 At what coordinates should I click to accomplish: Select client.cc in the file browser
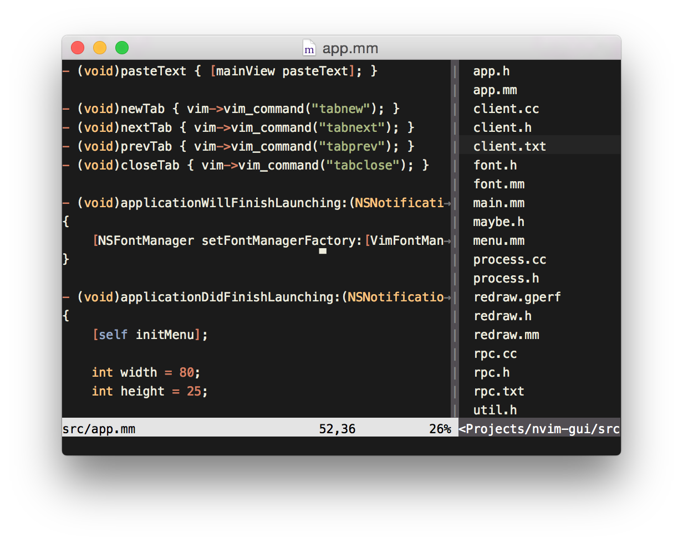click(506, 109)
